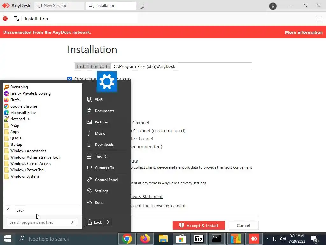Cancel the AnyDesk installation
The width and height of the screenshot is (326, 245).
pos(244,226)
